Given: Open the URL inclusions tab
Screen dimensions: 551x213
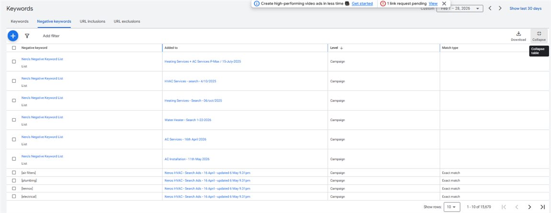Looking at the screenshot, I should [92, 22].
